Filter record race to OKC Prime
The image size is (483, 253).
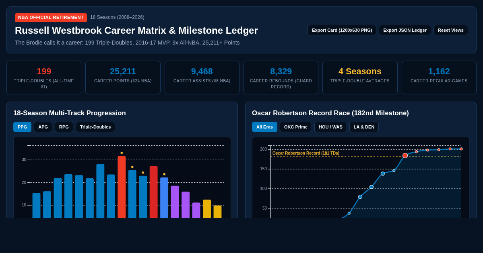click(296, 127)
